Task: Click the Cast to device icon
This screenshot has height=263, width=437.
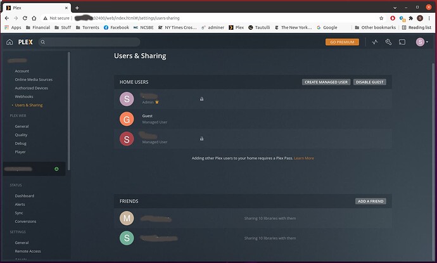Action: pyautogui.click(x=402, y=42)
